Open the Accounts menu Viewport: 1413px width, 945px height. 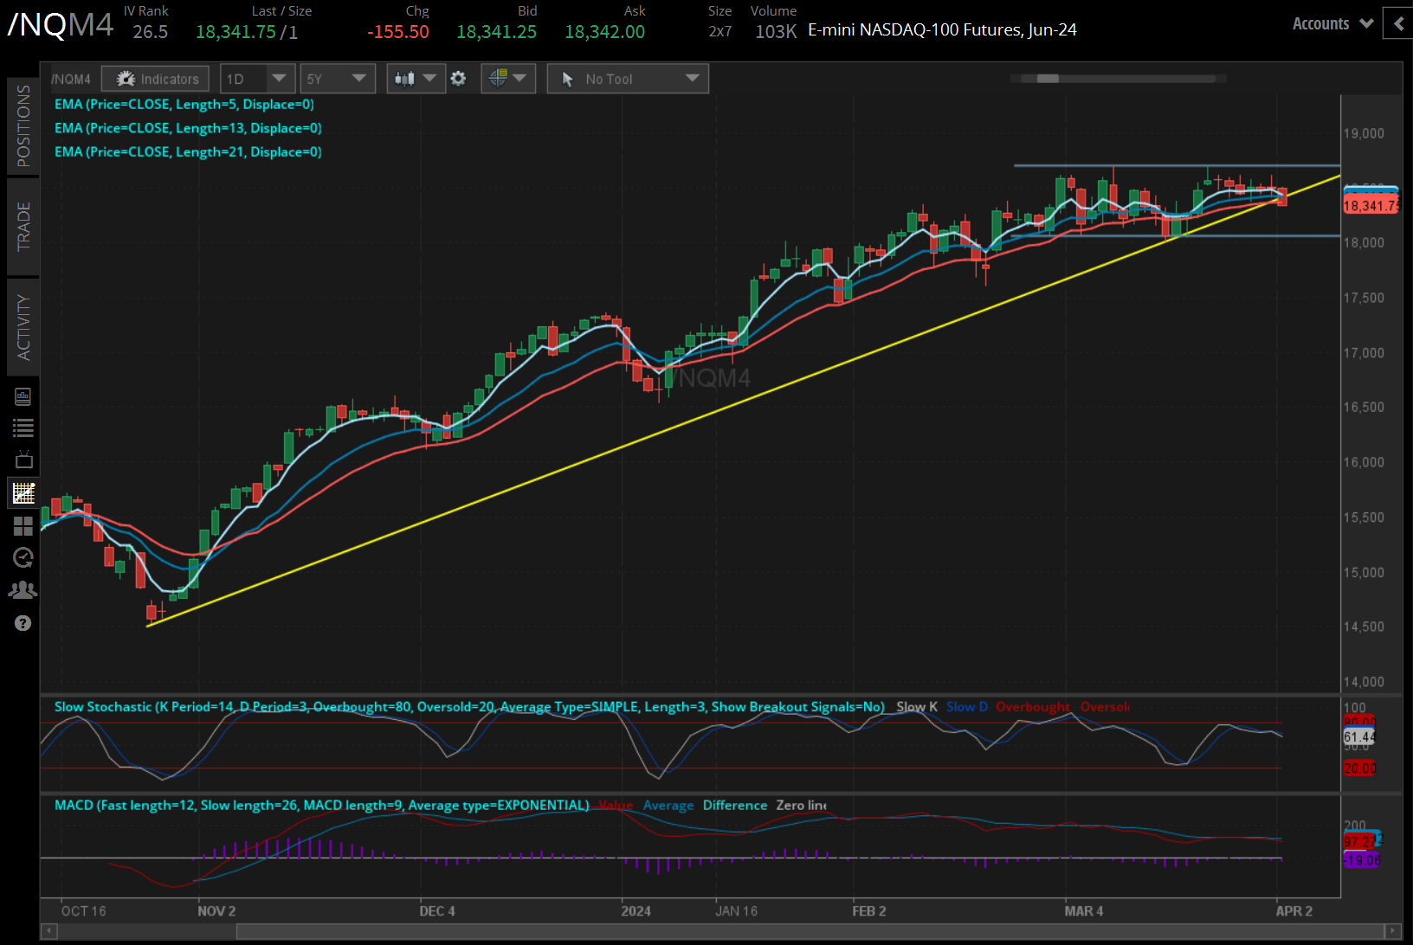tap(1332, 24)
